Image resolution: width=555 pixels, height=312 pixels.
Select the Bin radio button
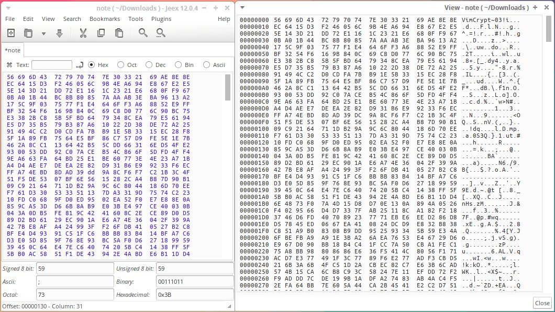coord(178,65)
